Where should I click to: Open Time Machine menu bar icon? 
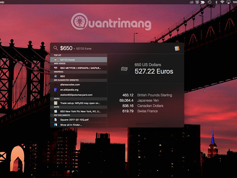point(210,2)
